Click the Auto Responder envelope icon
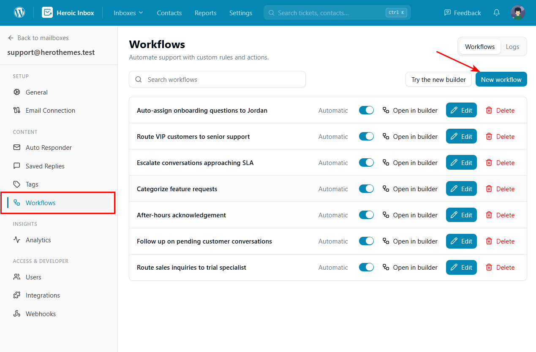The width and height of the screenshot is (536, 352). click(x=17, y=148)
